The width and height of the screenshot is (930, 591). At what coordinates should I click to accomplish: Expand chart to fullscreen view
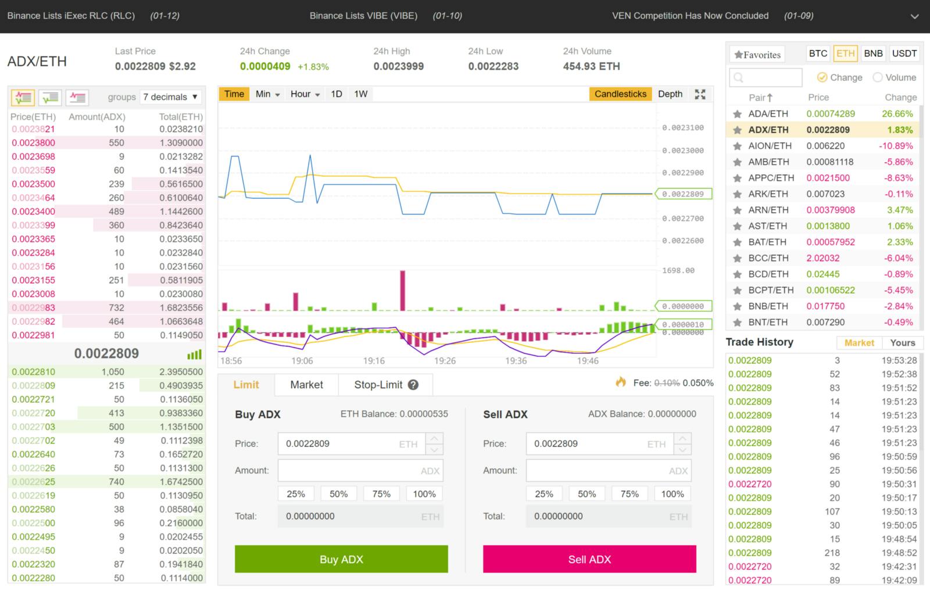click(x=700, y=94)
